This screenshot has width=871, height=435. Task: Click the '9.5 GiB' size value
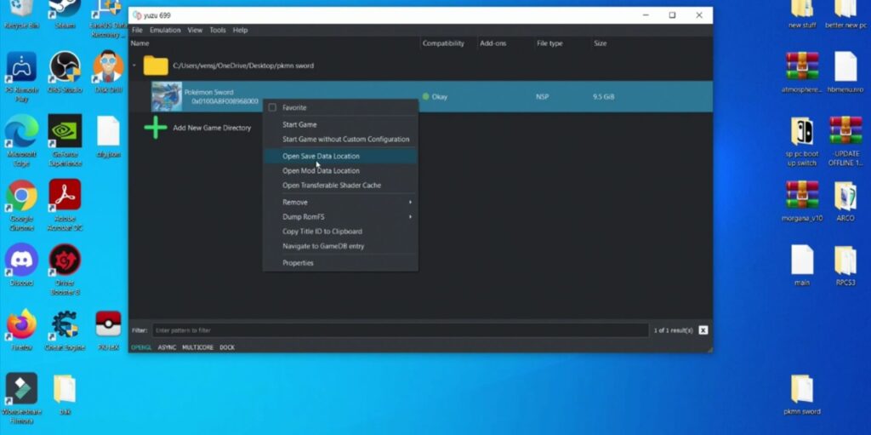pos(603,97)
